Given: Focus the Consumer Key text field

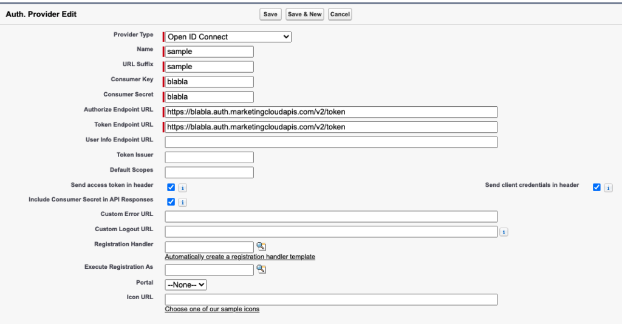Looking at the screenshot, I should coord(209,82).
